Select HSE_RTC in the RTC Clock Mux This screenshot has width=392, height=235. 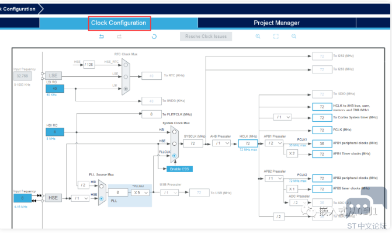[x=126, y=65]
